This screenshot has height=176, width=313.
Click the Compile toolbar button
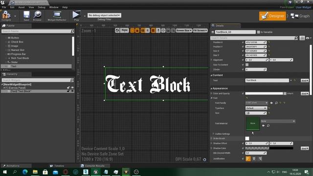coord(6,16)
